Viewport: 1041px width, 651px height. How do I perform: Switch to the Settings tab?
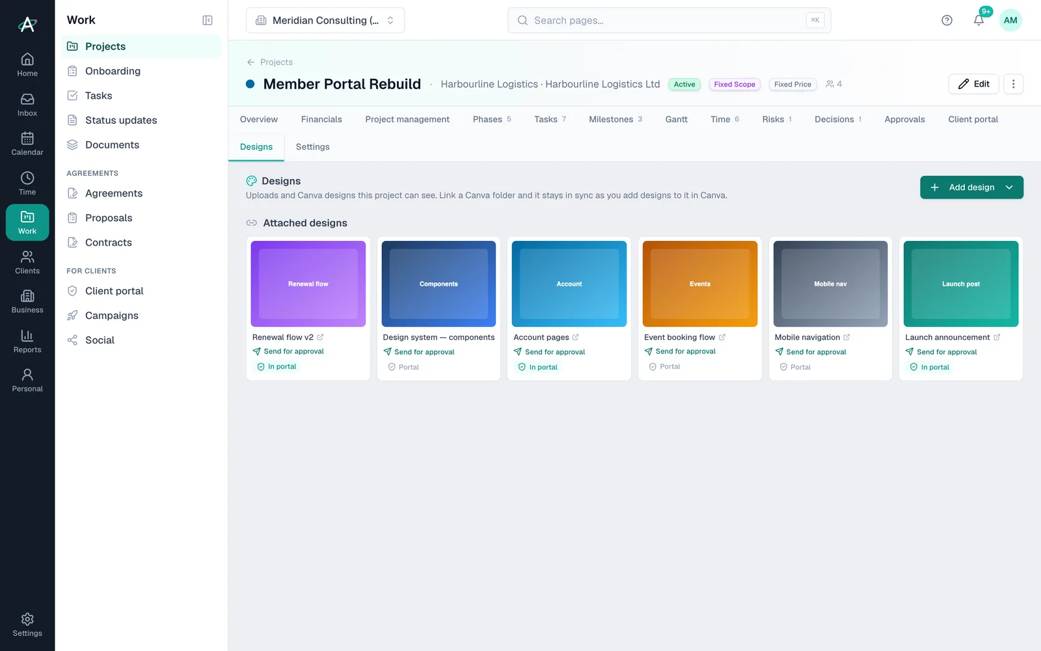[x=313, y=147]
